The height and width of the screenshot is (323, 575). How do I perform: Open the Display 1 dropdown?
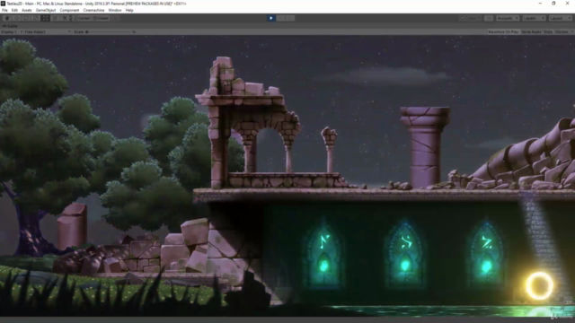pos(12,32)
